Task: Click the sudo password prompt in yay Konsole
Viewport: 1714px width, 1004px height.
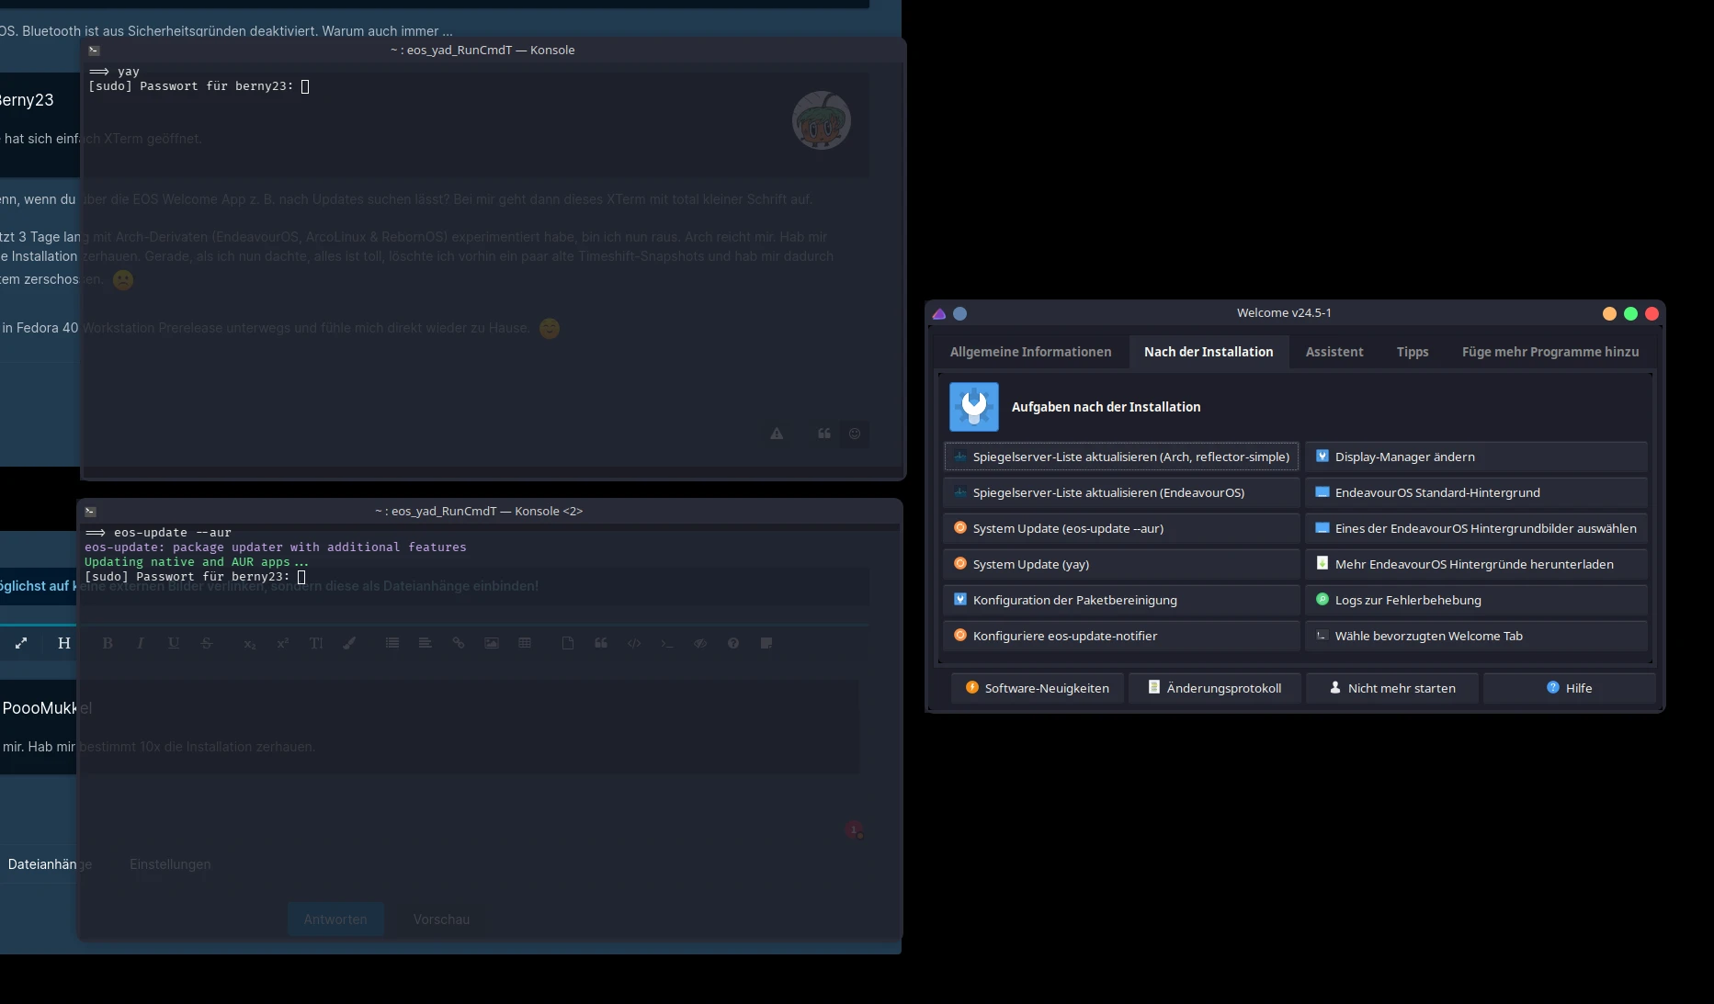Action: 199,86
